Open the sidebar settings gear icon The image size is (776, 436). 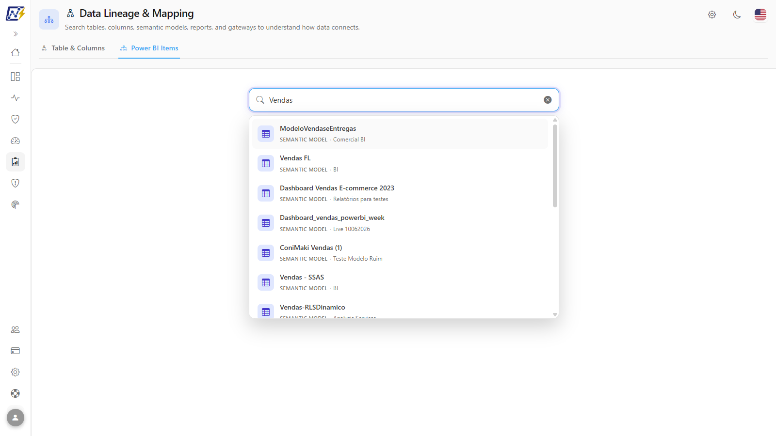pyautogui.click(x=16, y=372)
